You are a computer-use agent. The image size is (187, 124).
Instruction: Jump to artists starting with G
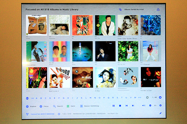click(64, 98)
